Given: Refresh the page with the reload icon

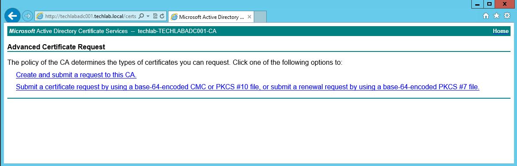Looking at the screenshot, I should [162, 16].
